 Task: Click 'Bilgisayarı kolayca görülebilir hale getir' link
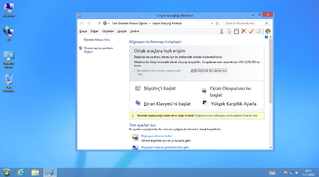(165, 147)
